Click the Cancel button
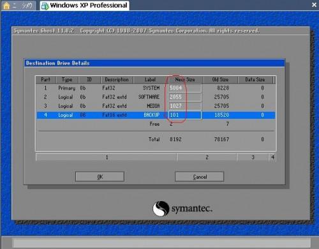The image size is (319, 249). pyautogui.click(x=200, y=177)
